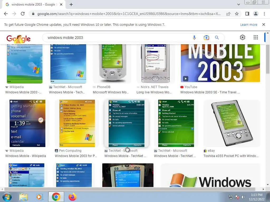Image resolution: width=270 pixels, height=202 pixels.
Task: Open 'Windows Mobile 2003 SE - Time Travel' link
Action: click(x=210, y=92)
